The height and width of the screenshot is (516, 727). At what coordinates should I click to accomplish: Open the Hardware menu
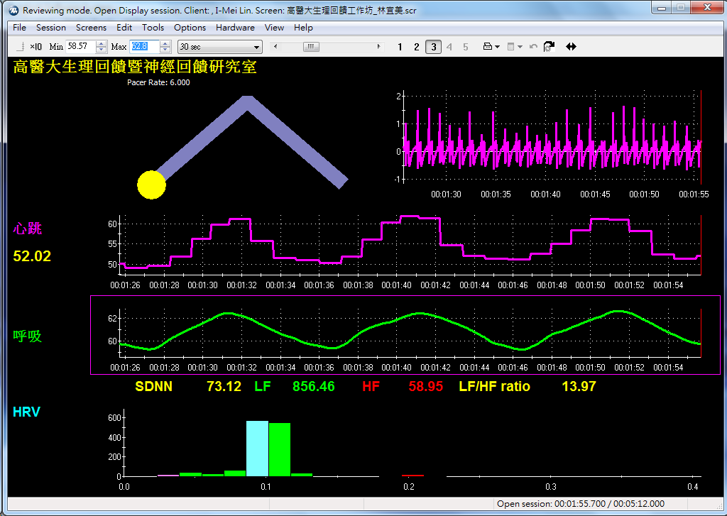coord(235,28)
